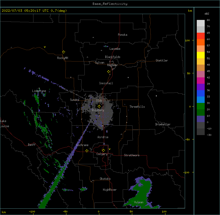Select the Airdrie label

(x=103, y=137)
